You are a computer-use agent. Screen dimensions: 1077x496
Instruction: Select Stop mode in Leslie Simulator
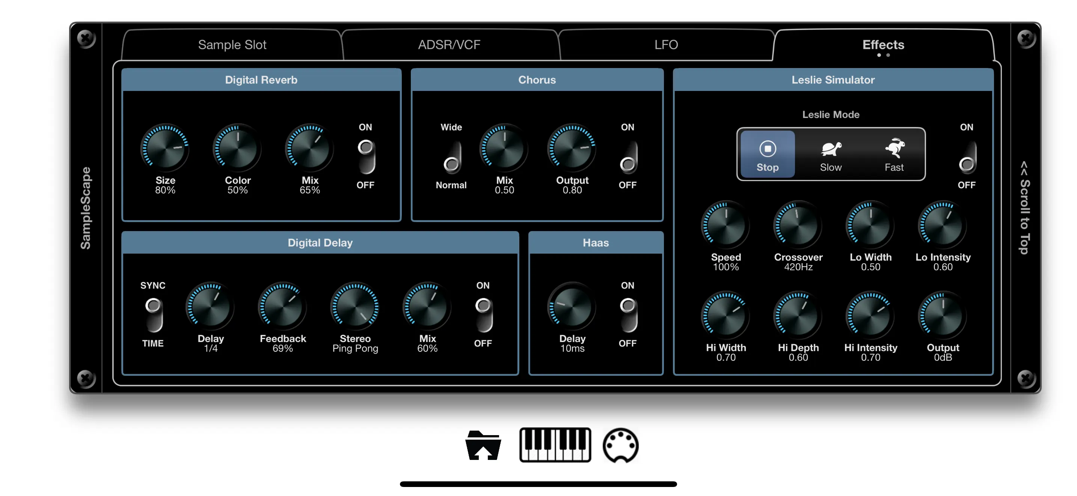pyautogui.click(x=767, y=155)
